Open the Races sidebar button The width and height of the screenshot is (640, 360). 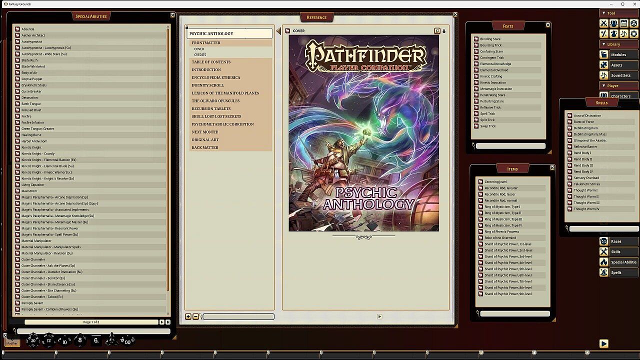(x=623, y=241)
